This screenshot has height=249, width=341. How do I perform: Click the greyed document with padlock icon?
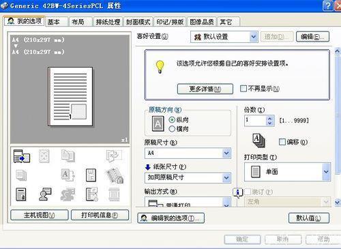115,175
